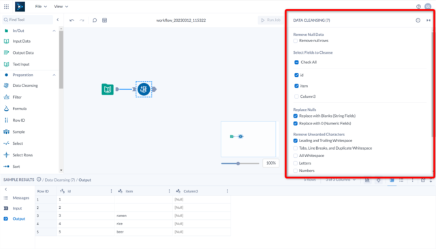Click the redo arrow in toolbar

[82, 20]
